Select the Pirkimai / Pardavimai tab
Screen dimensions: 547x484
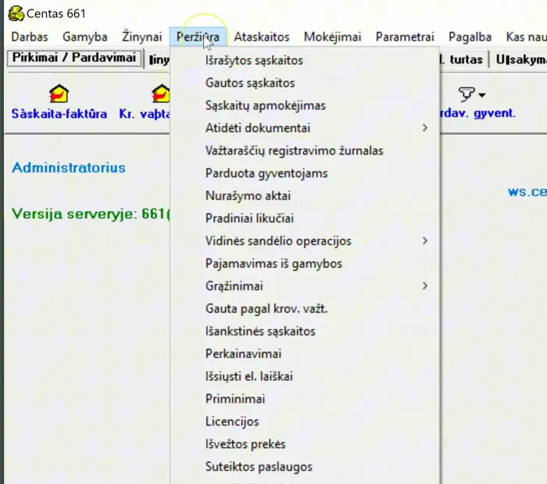click(x=74, y=58)
